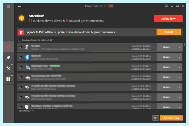
Task: Uncheck checkbox for driver current 18.04.2016
Action: click(21, 87)
